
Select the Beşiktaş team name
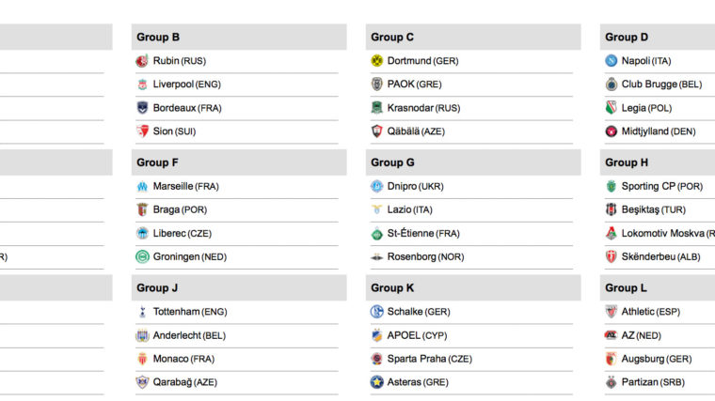click(640, 209)
